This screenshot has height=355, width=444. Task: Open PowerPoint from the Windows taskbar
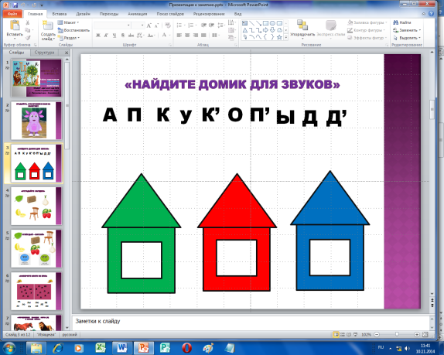tap(144, 347)
